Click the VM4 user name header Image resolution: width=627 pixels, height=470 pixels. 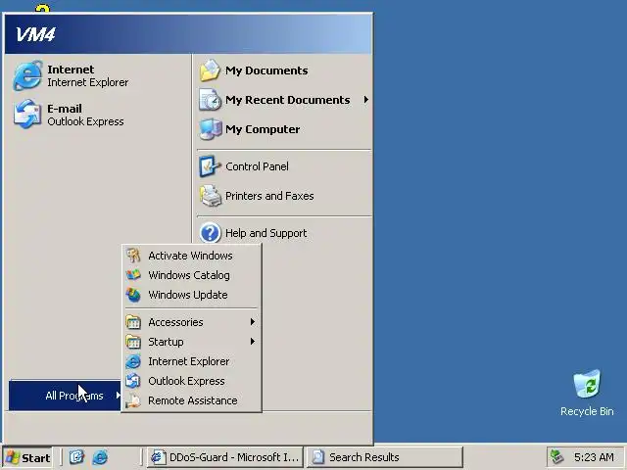[x=35, y=34]
